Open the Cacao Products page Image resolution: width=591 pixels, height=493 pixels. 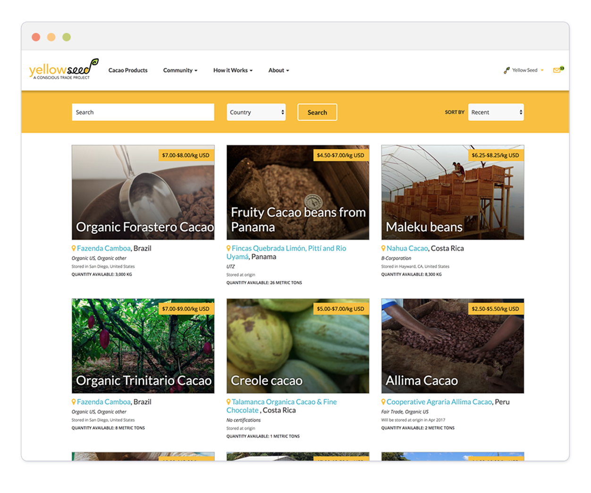click(128, 70)
